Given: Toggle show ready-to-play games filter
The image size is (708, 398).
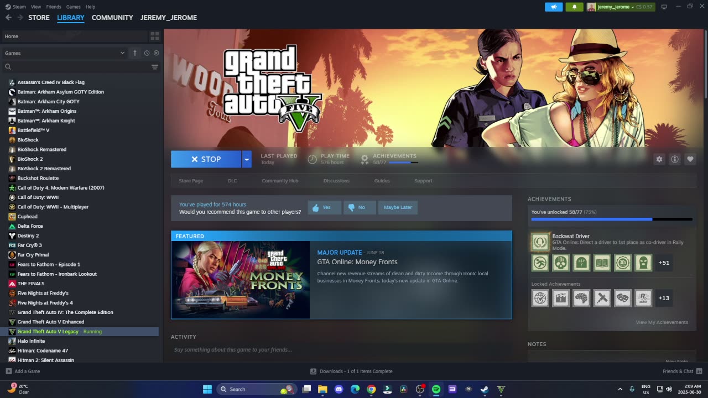Looking at the screenshot, I should coord(156,53).
